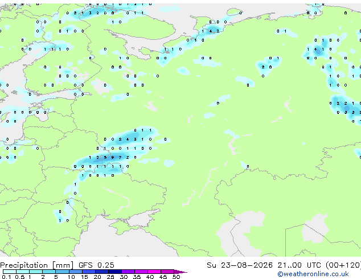This screenshot has height=279, width=361.
Task: Click the '21..00 UTC' time label
Action: coord(299,265)
